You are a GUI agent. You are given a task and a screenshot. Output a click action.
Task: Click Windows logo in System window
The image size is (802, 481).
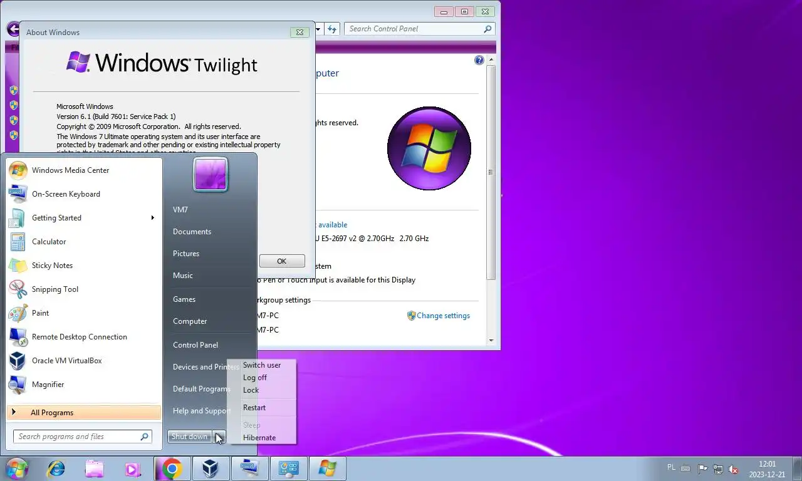click(429, 148)
